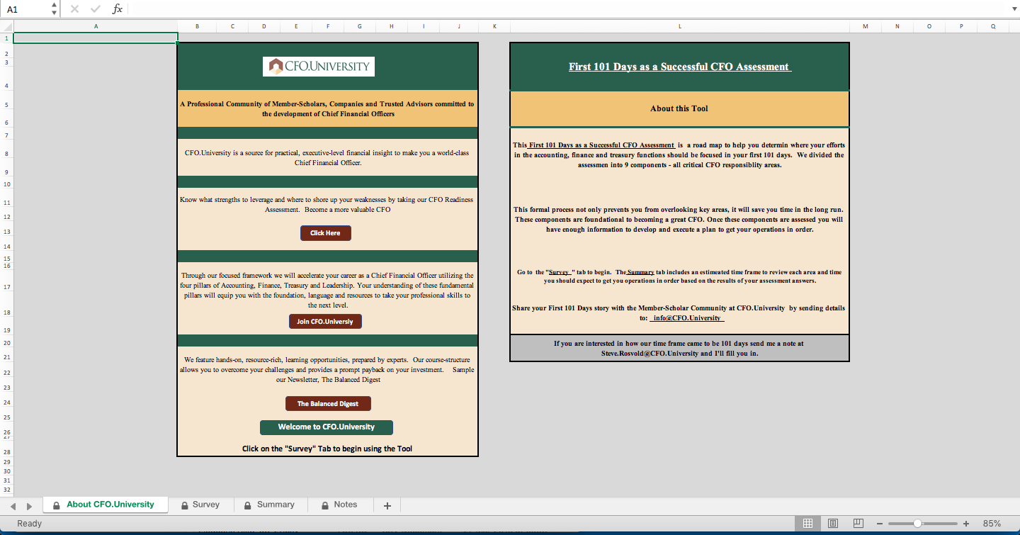Go to next sheet with right arrow

tap(29, 506)
